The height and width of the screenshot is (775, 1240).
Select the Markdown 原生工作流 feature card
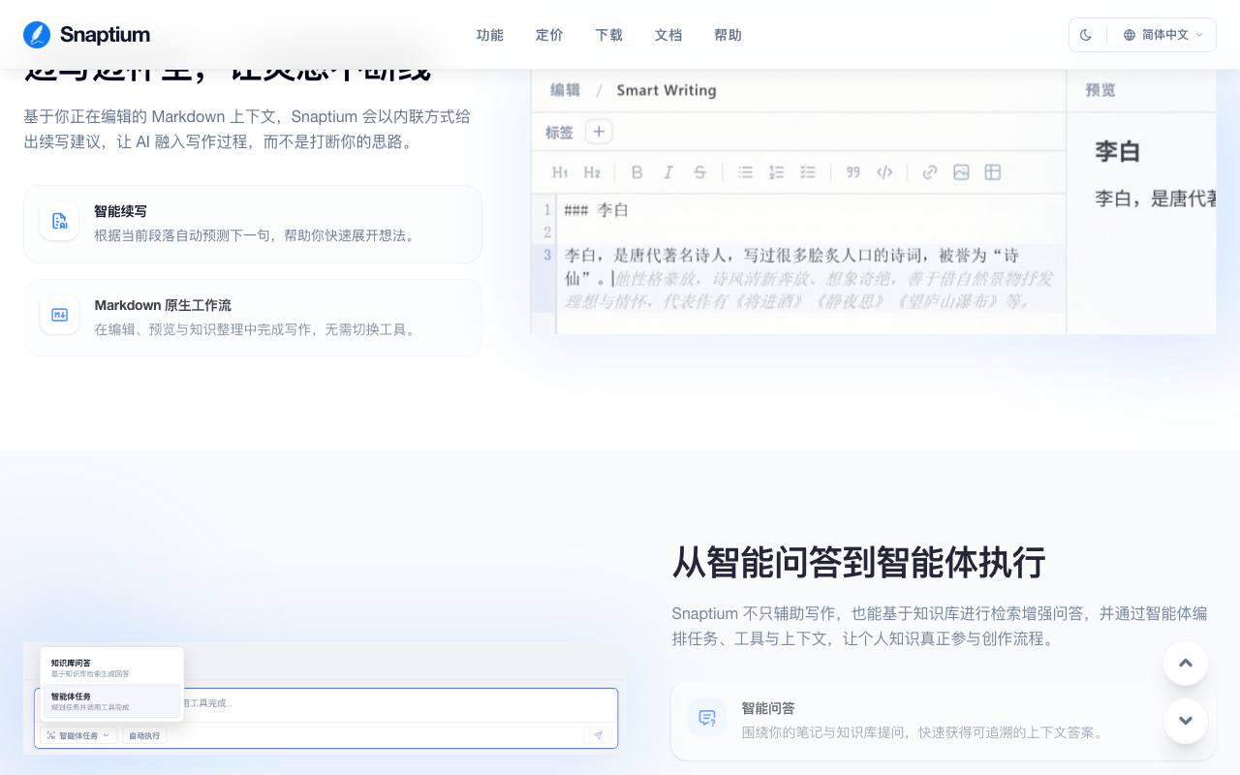[253, 318]
